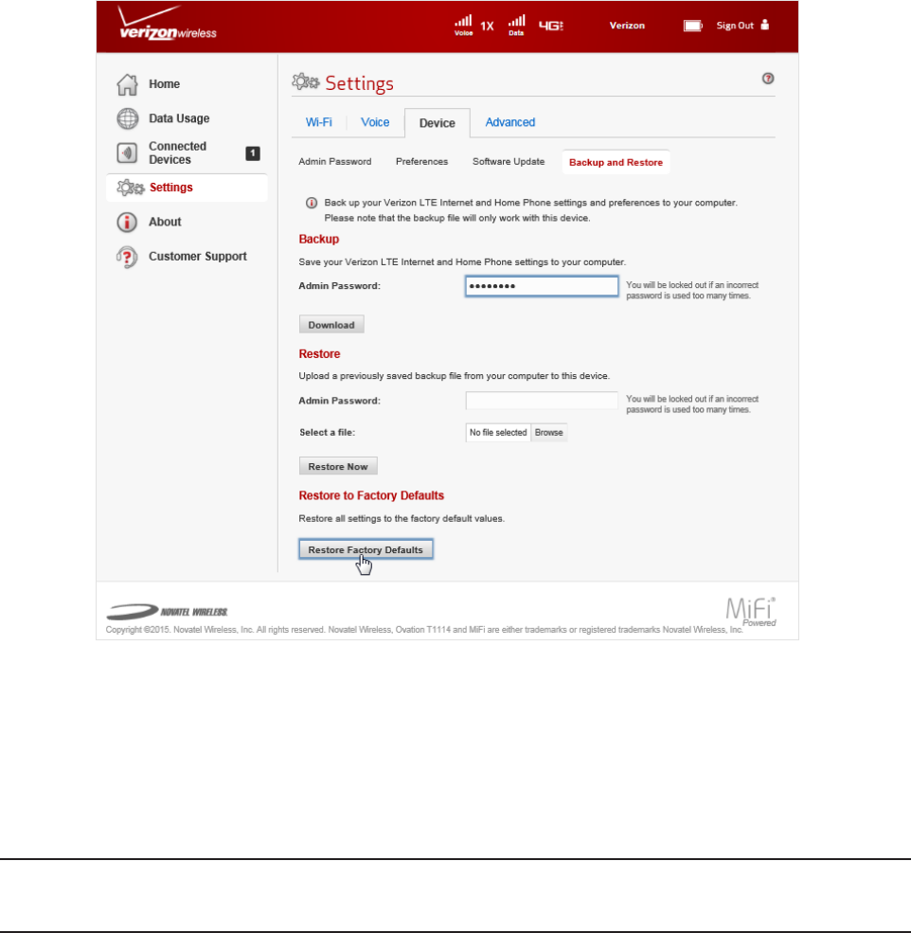The width and height of the screenshot is (911, 933).
Task: Open the Home page
Action: (164, 84)
